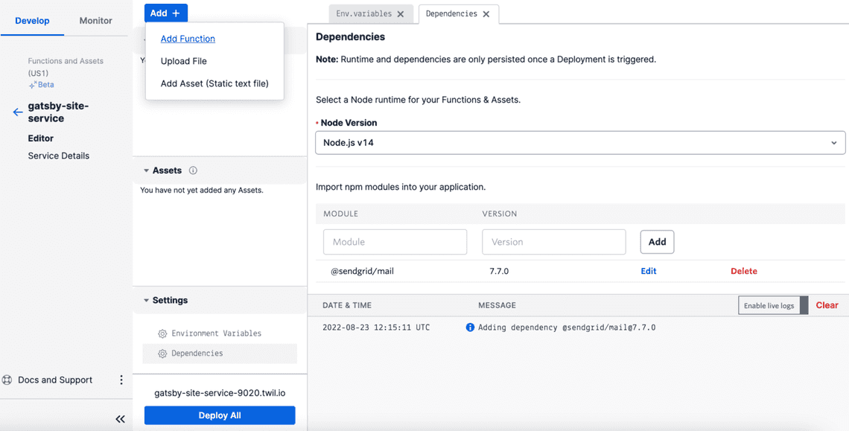This screenshot has width=849, height=431.
Task: Click the collapse sidebar double-chevron icon
Action: (120, 419)
